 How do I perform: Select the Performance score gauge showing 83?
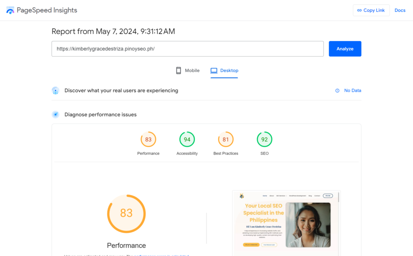[x=148, y=139]
